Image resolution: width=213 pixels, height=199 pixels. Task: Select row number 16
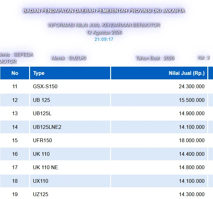point(15,154)
